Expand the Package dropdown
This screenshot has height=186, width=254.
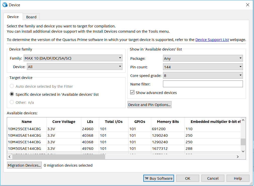203,58
